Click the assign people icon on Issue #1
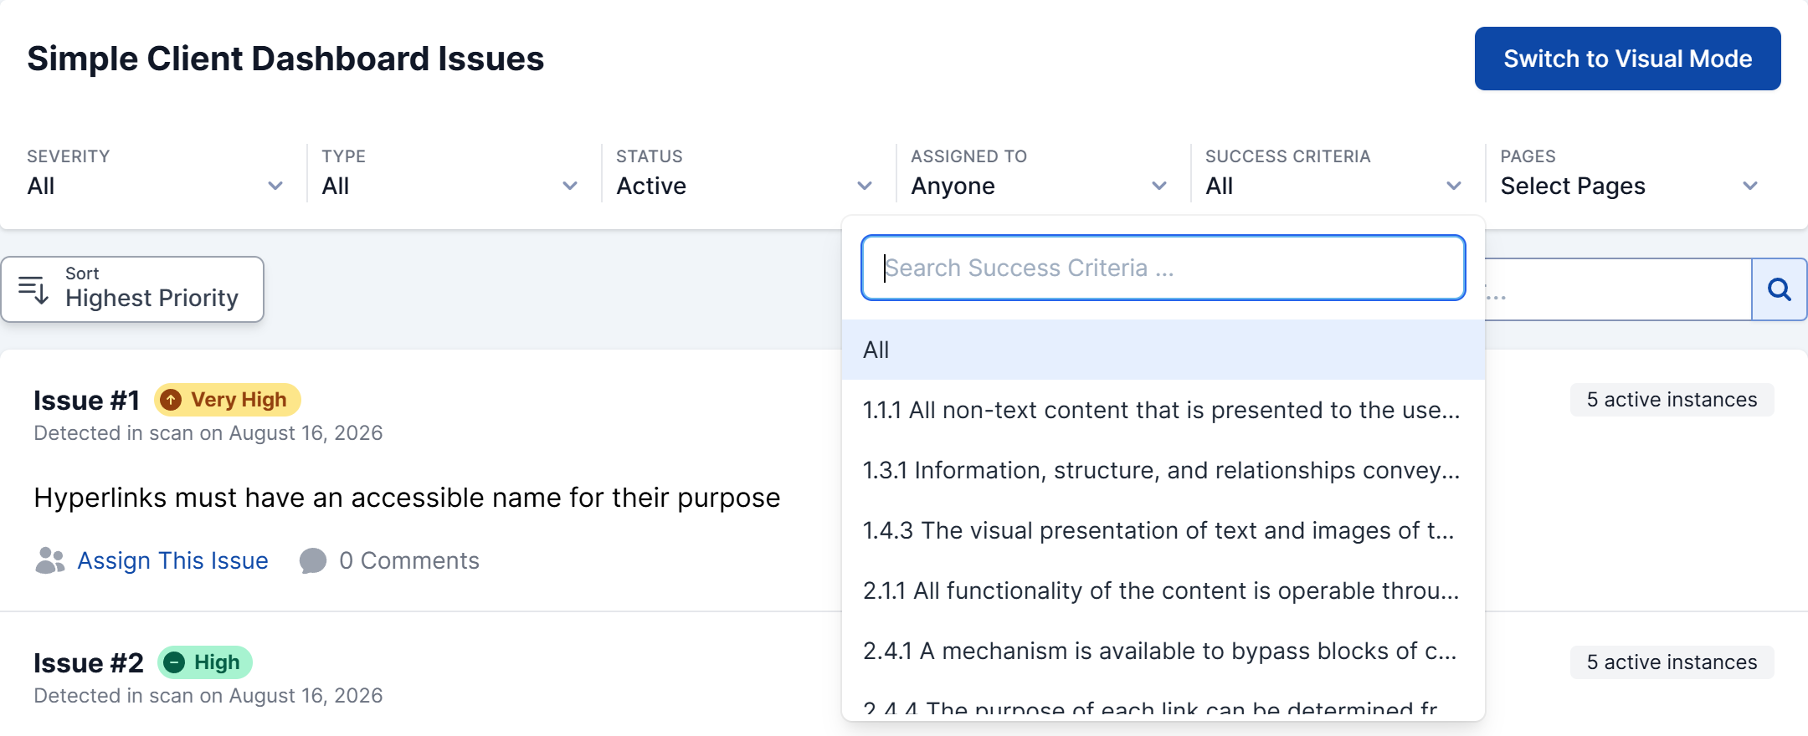Image resolution: width=1808 pixels, height=736 pixels. pyautogui.click(x=50, y=560)
